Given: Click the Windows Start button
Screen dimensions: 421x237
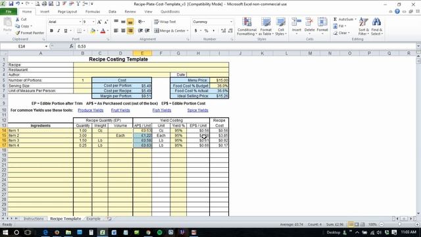Looking at the screenshot, I should click(x=5, y=232).
